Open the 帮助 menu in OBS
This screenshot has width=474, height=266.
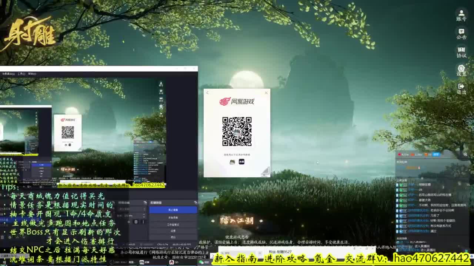point(32,74)
